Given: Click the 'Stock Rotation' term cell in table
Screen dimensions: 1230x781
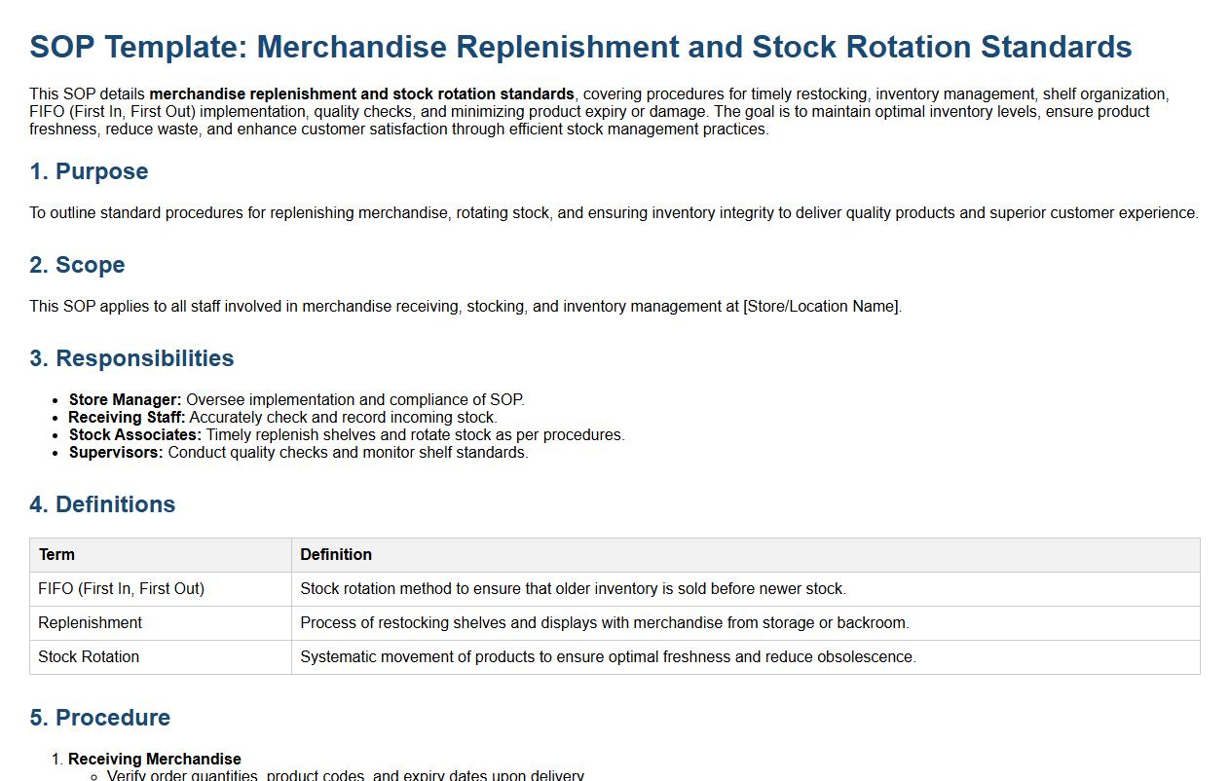Looking at the screenshot, I should pyautogui.click(x=89, y=657).
